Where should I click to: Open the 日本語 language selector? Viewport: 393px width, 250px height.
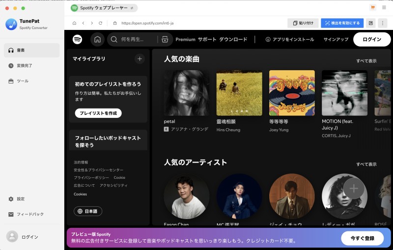click(x=88, y=211)
